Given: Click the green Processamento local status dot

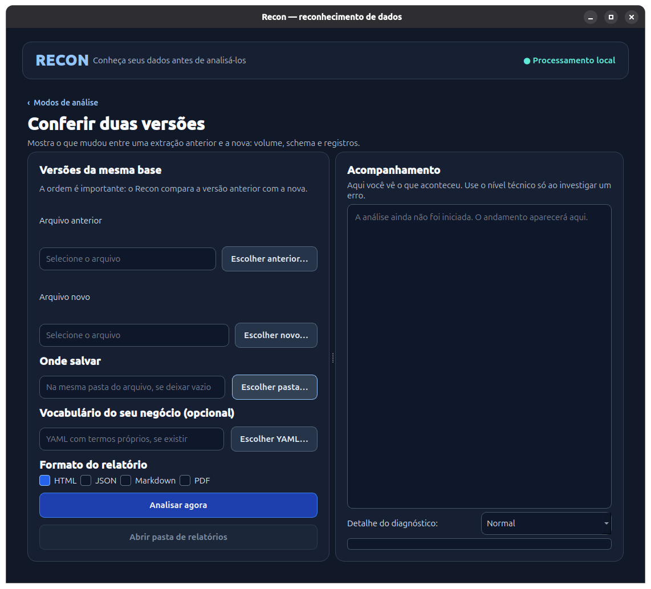Looking at the screenshot, I should (527, 61).
